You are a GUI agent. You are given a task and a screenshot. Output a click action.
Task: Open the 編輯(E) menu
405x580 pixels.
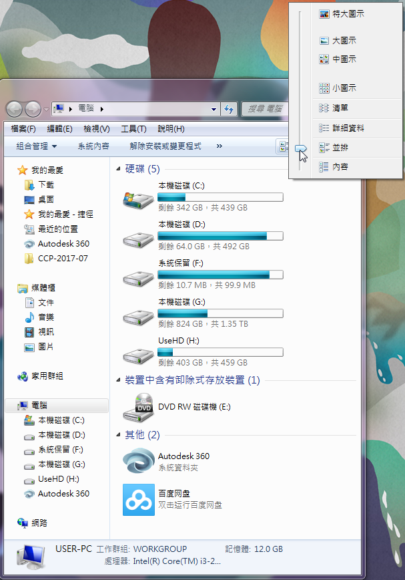(60, 129)
